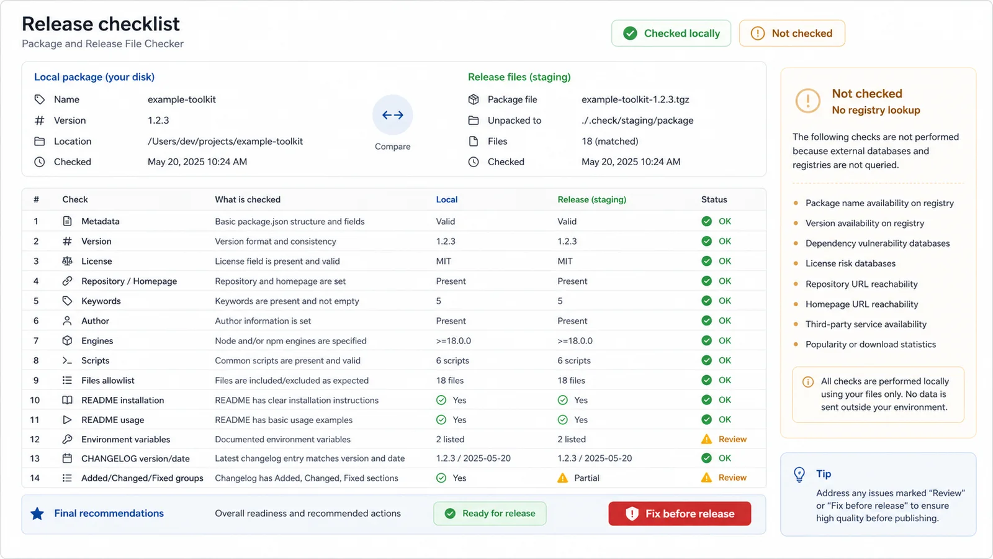Click the README usage play icon

coord(67,420)
